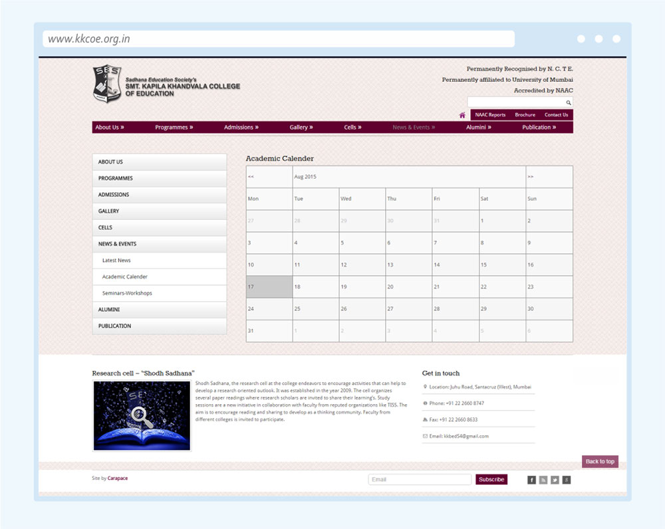Expand Cells top menu
Screen dimensions: 665x529
click(353, 127)
